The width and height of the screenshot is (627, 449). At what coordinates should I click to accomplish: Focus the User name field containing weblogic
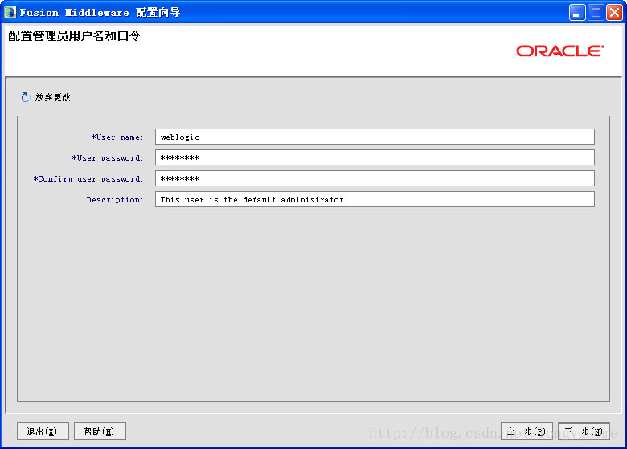(375, 137)
